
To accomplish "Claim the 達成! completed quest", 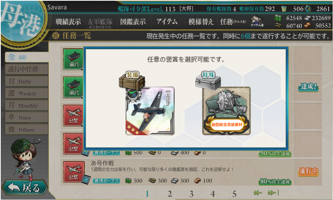I will (308, 87).
